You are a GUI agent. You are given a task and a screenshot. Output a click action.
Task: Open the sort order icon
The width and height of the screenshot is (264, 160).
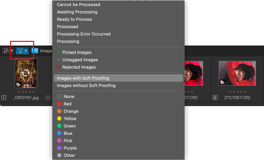[6, 51]
